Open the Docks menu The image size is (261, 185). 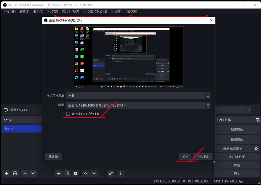pos(53,11)
